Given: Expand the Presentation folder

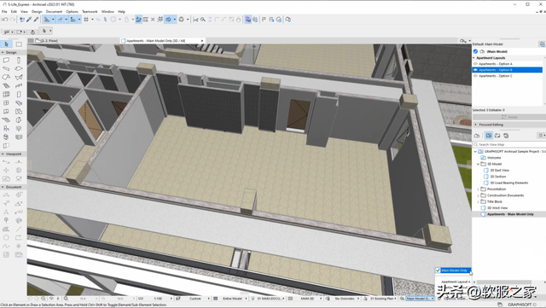Looking at the screenshot, I should pyautogui.click(x=478, y=189).
